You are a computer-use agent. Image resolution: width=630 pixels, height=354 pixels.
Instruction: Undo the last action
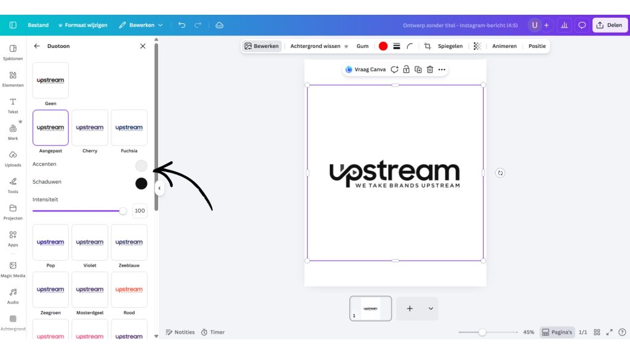click(x=181, y=25)
